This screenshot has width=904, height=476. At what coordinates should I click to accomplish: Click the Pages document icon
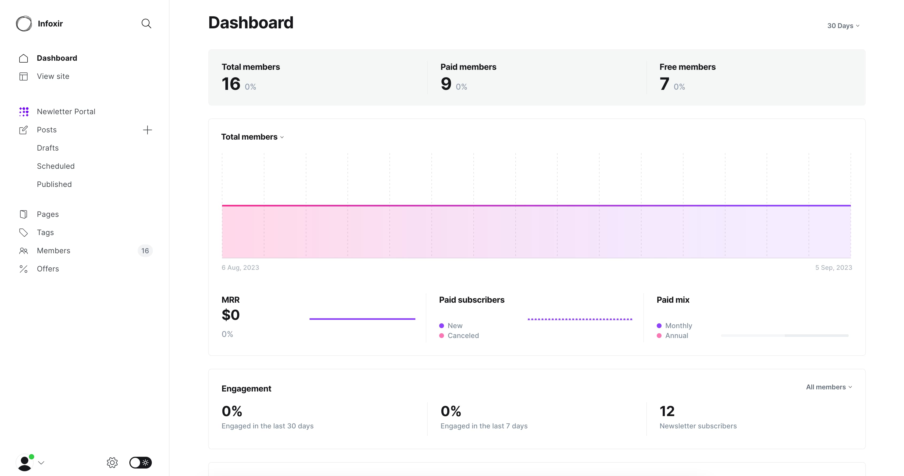[24, 214]
